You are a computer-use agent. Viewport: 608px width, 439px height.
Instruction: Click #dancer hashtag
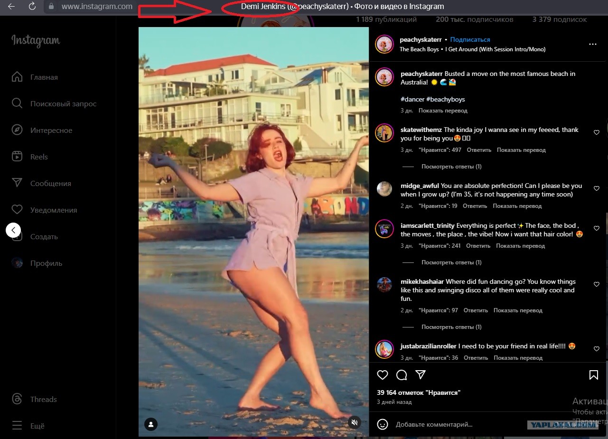click(412, 99)
